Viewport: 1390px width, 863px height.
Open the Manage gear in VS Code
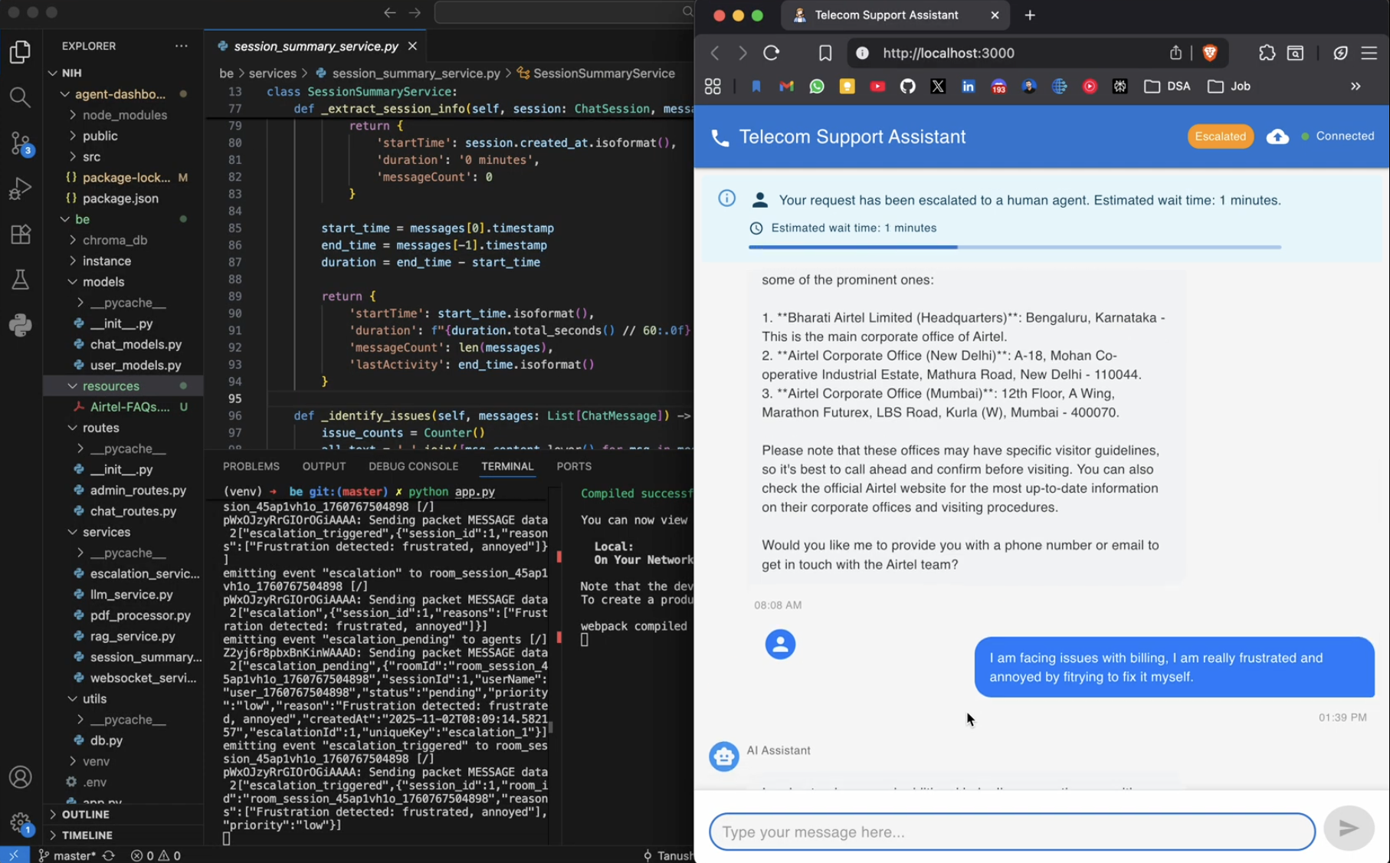[x=21, y=824]
